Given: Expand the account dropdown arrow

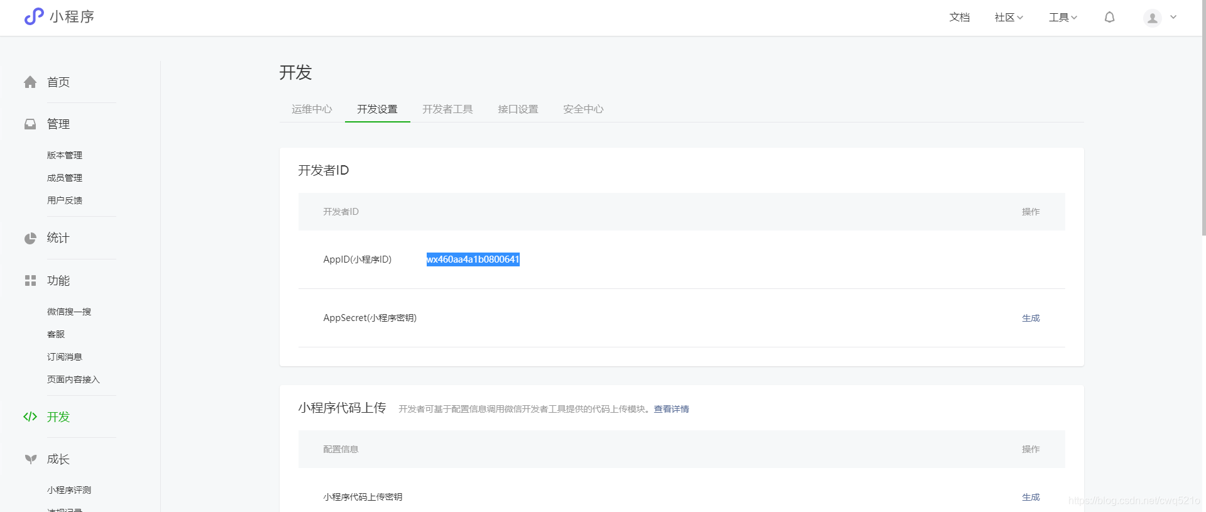Looking at the screenshot, I should pyautogui.click(x=1173, y=18).
